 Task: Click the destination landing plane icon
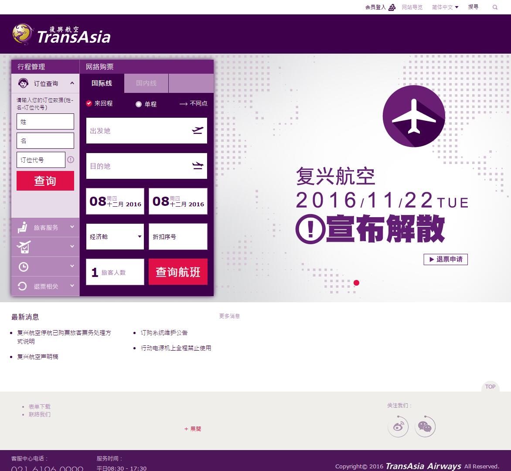(x=198, y=166)
